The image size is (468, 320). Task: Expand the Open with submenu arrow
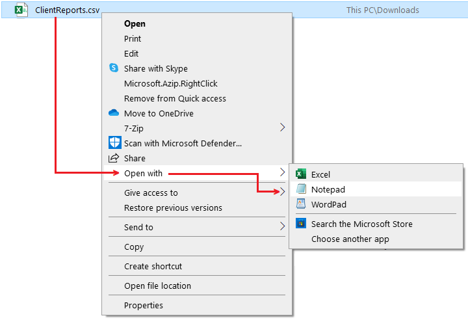282,172
